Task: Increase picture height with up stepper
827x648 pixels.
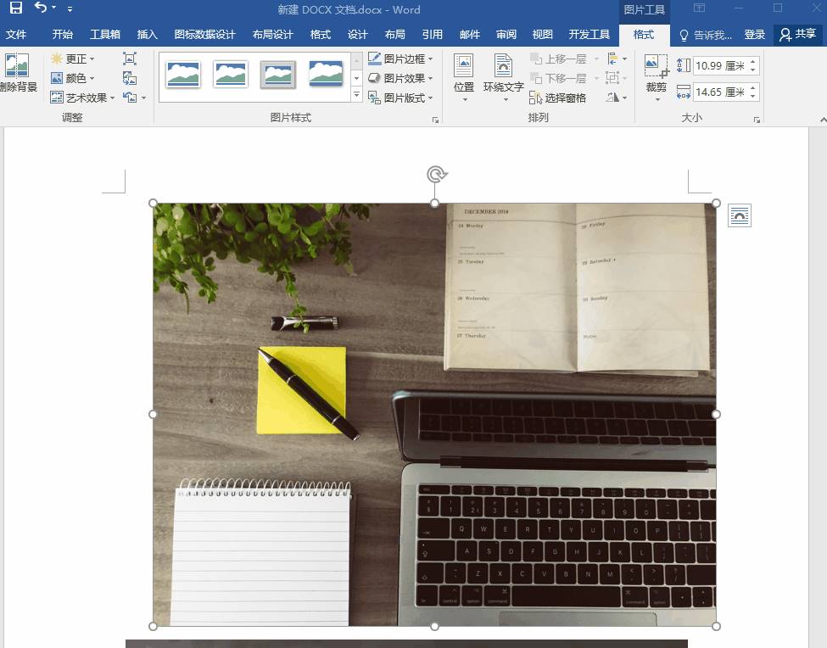Action: [x=753, y=62]
